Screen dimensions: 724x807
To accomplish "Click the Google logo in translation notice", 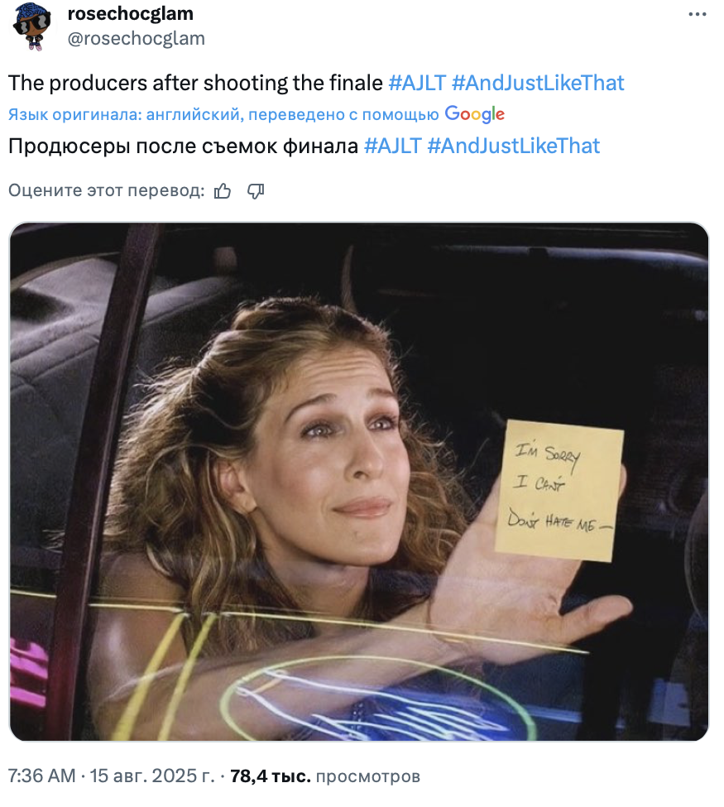I will (474, 113).
